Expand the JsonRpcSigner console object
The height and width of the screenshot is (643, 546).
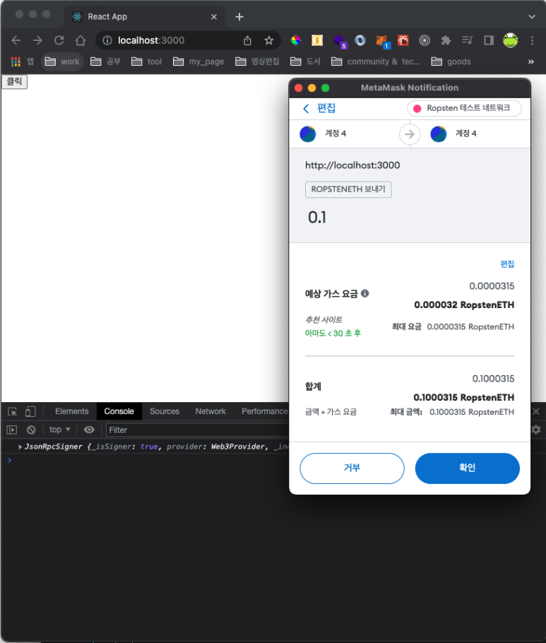(20, 447)
